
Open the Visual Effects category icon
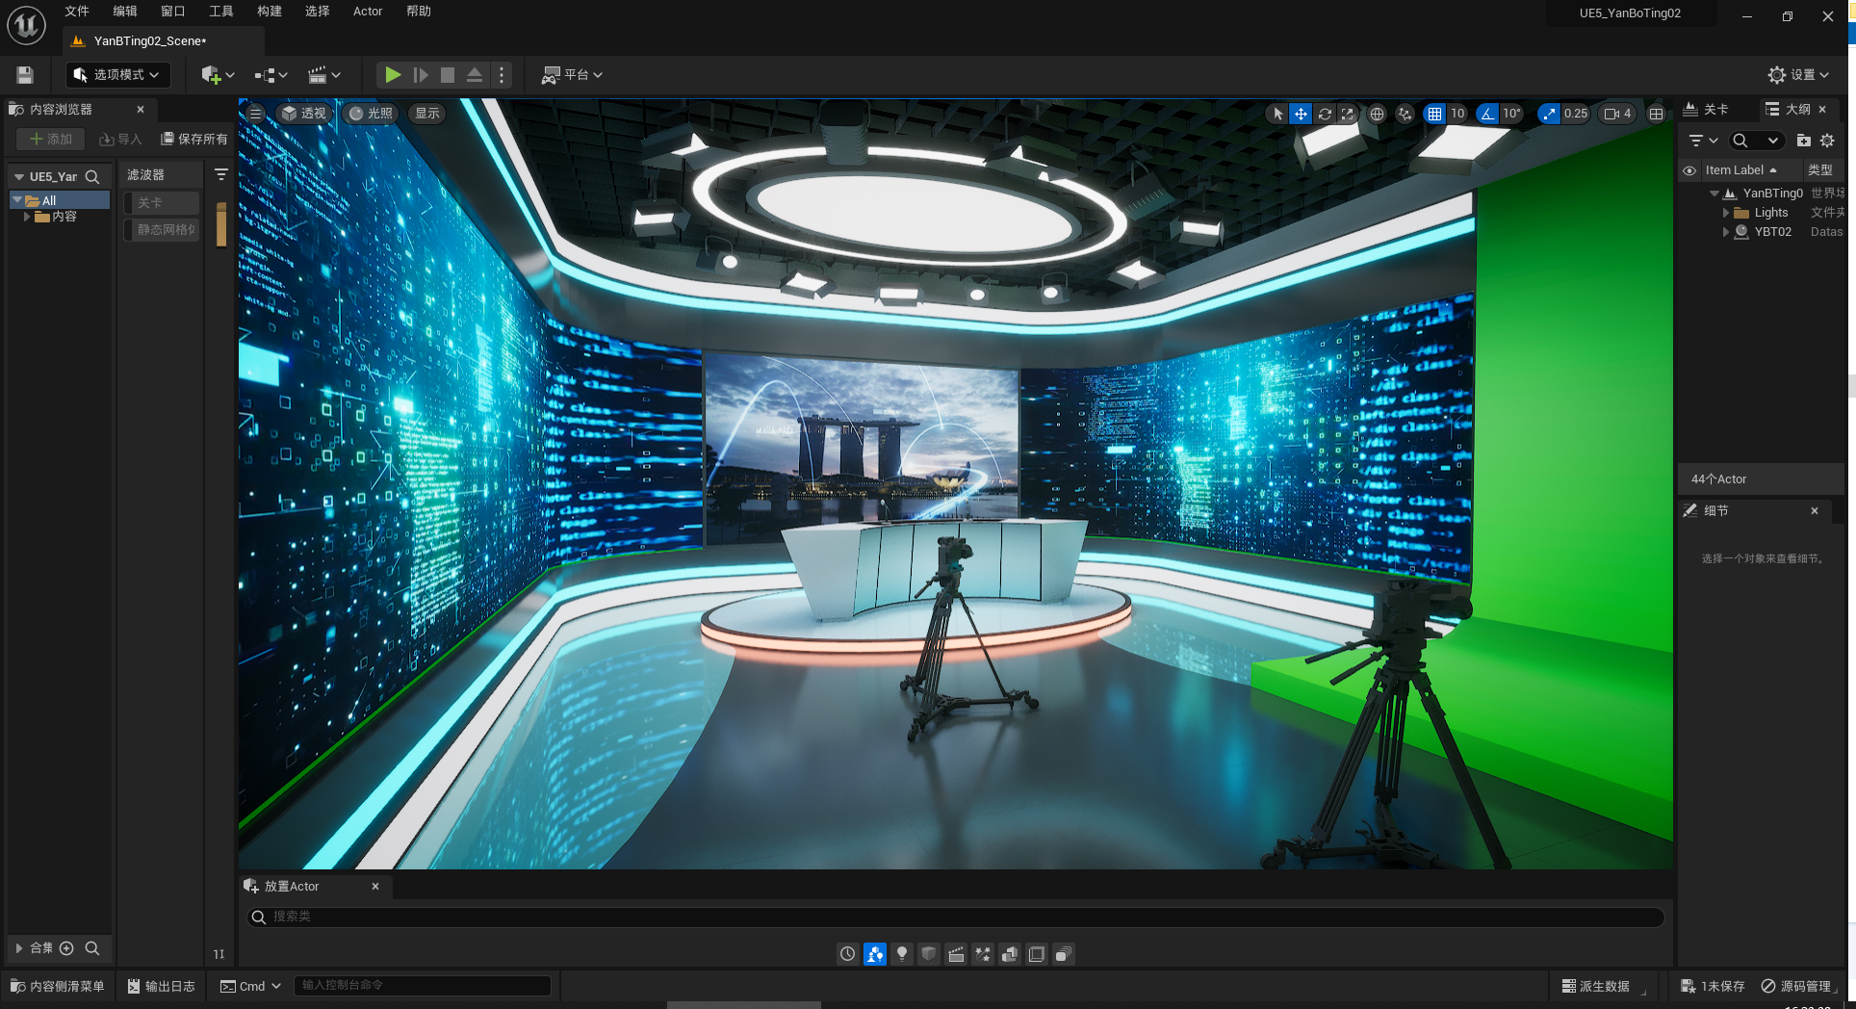click(x=983, y=954)
